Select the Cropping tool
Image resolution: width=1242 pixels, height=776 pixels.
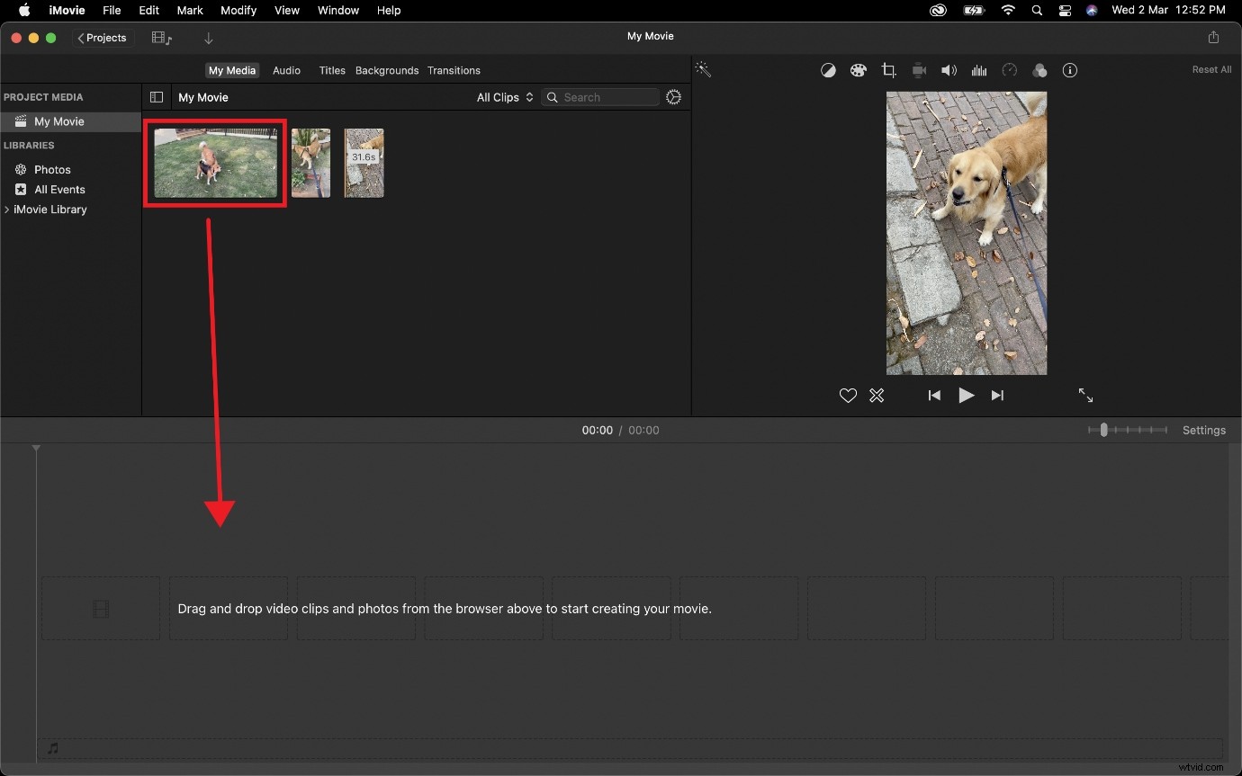889,70
